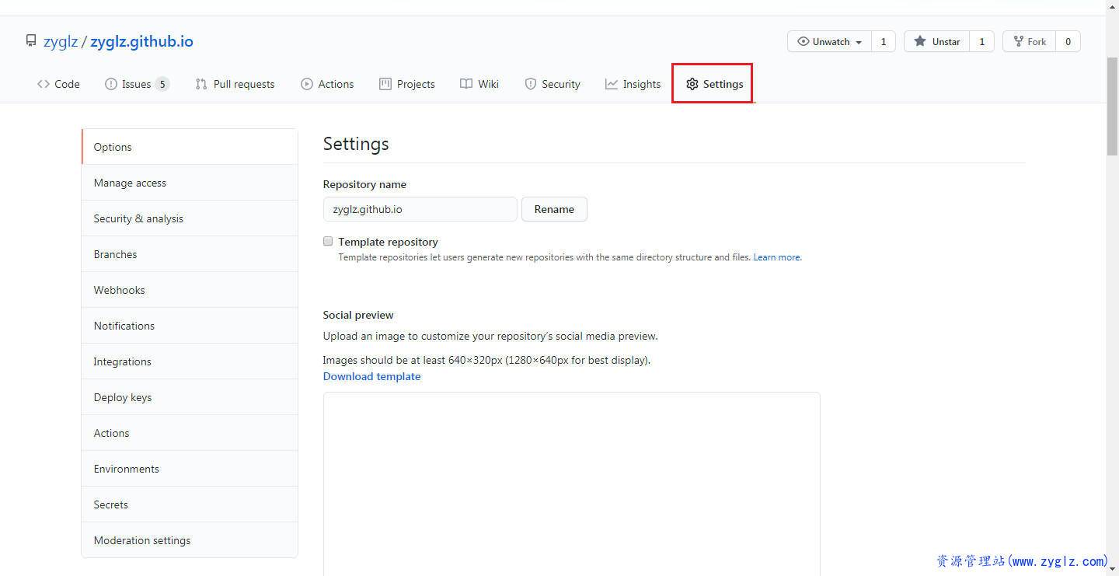Click the fork count next to Fork

pyautogui.click(x=1068, y=41)
